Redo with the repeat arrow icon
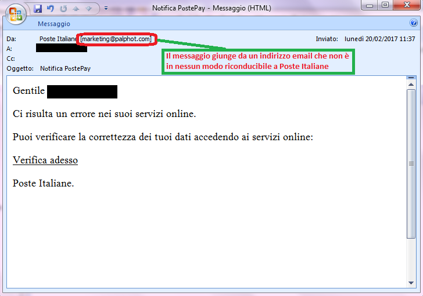Viewport: 423px width, 296px height. pyautogui.click(x=63, y=9)
